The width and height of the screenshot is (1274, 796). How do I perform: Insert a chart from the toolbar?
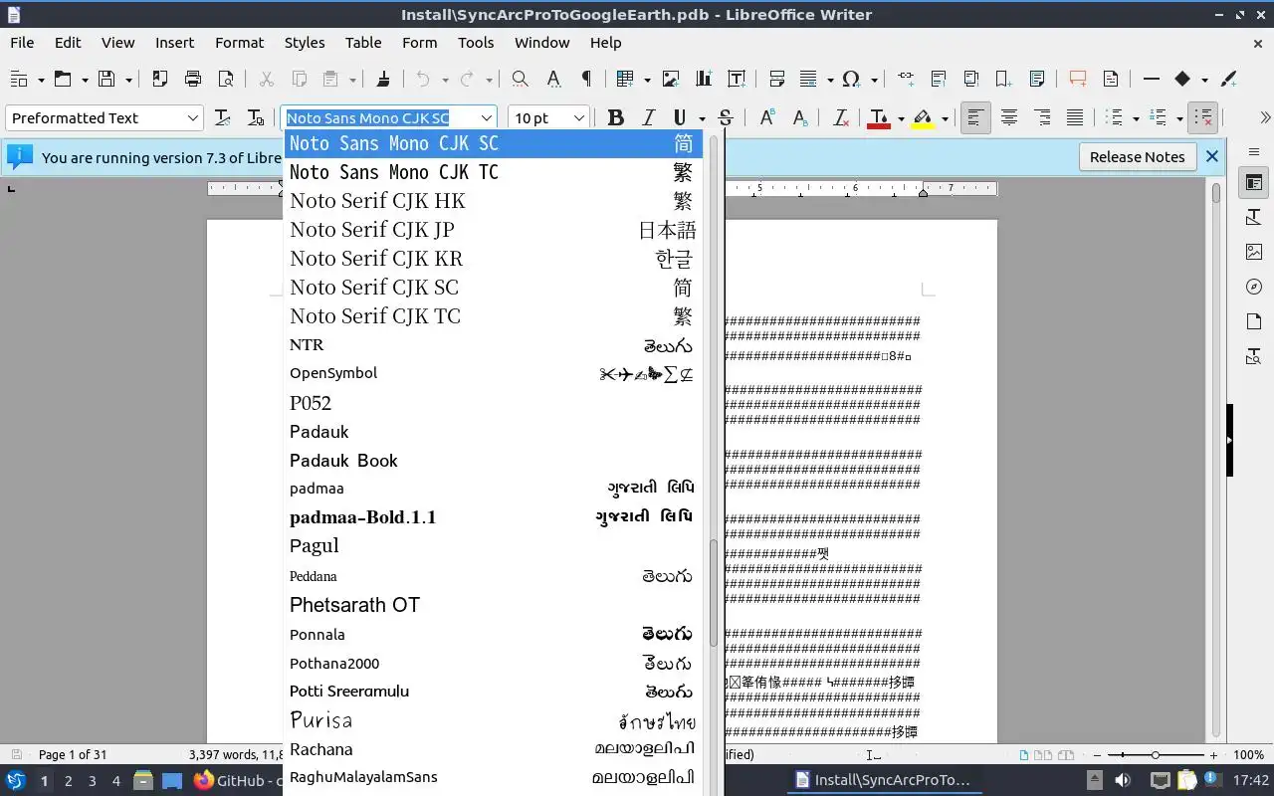704,79
